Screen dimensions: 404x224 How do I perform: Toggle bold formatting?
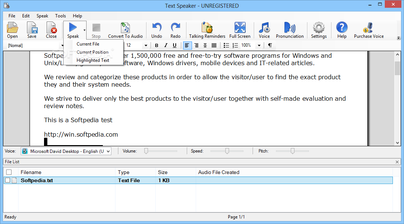click(x=156, y=46)
